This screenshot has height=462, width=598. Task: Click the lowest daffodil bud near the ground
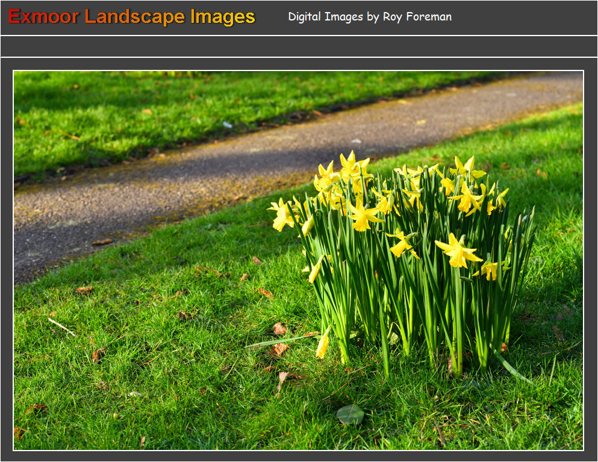pyautogui.click(x=323, y=345)
